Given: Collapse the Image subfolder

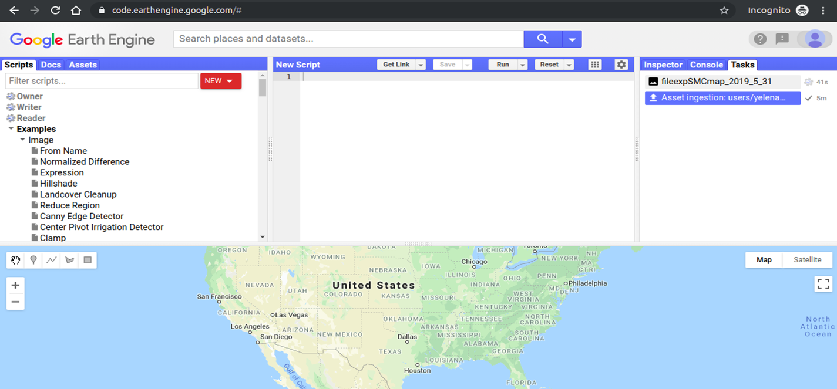Looking at the screenshot, I should tap(22, 140).
